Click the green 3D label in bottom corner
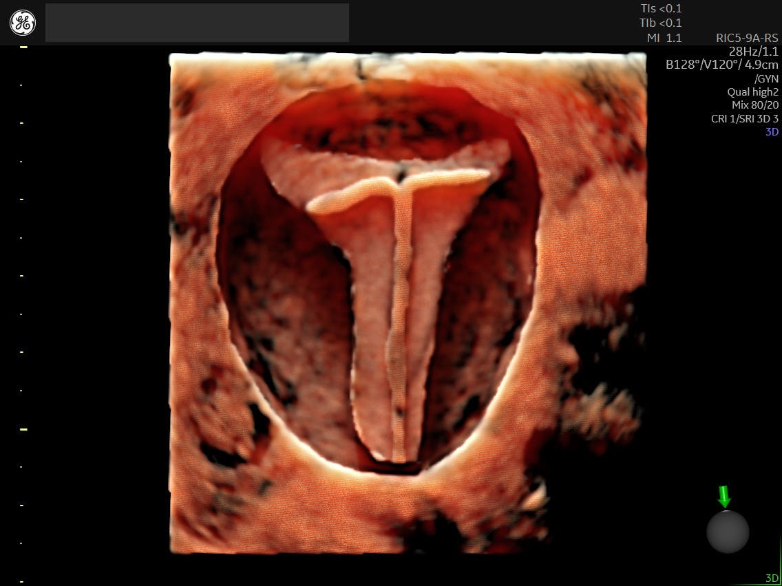This screenshot has height=586, width=782. (772, 578)
